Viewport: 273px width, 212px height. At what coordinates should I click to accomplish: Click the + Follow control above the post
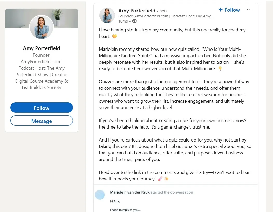229,10
